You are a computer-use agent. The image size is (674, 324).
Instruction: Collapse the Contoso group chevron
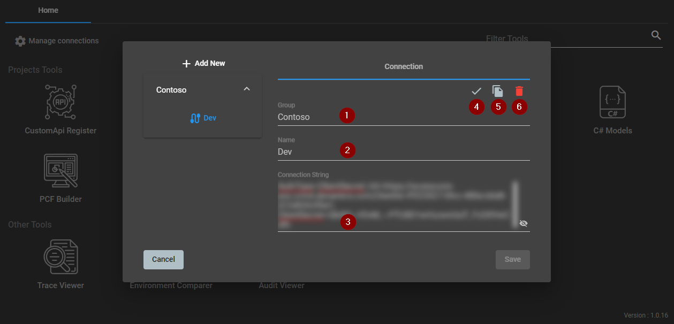[247, 89]
